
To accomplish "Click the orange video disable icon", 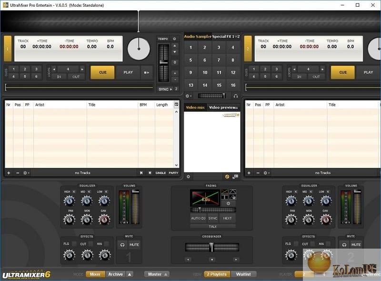I will click(227, 177).
